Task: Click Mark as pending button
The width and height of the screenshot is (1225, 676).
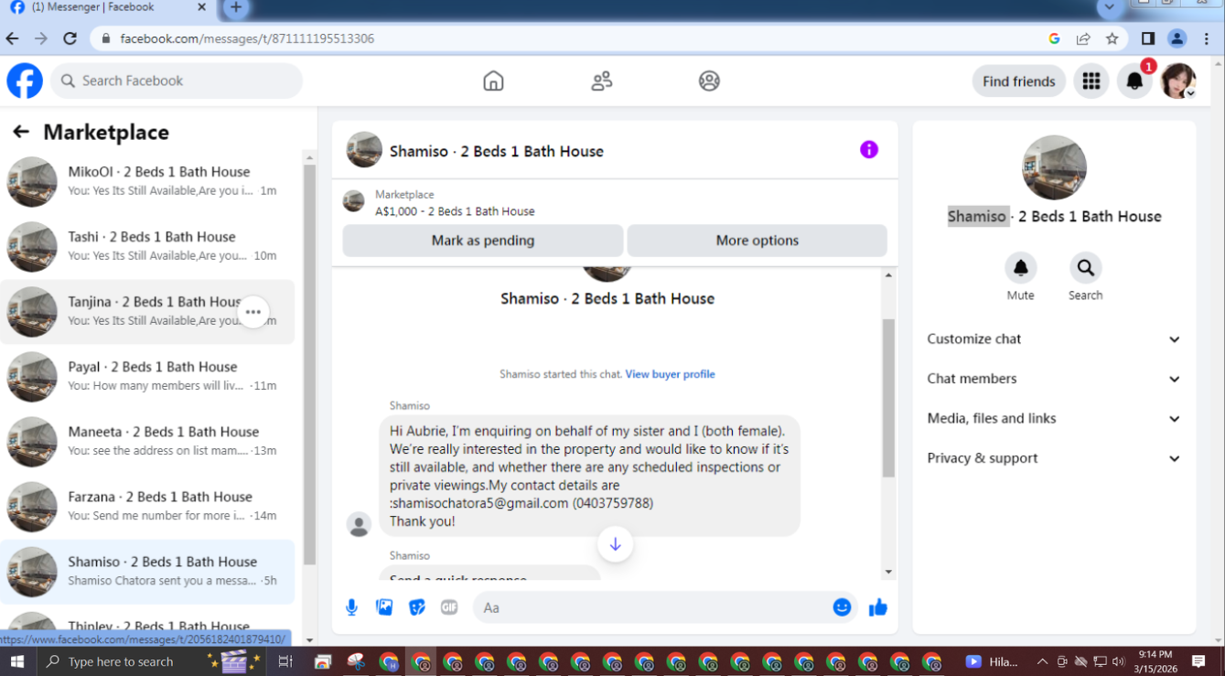Action: coord(483,241)
